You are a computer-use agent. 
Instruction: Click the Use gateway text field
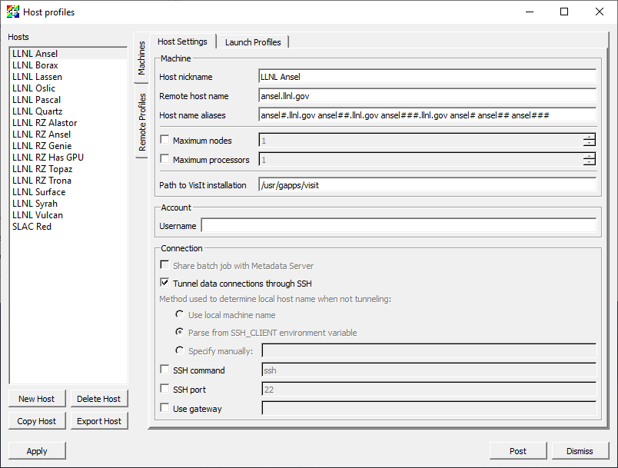click(429, 409)
